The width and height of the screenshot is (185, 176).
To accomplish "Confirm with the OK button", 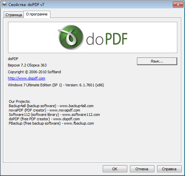I will tap(115, 169).
